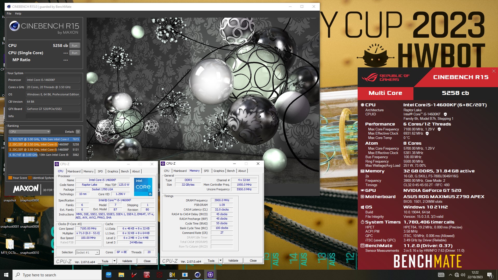
Task: Show hidden system tray icons
Action: (x=450, y=275)
